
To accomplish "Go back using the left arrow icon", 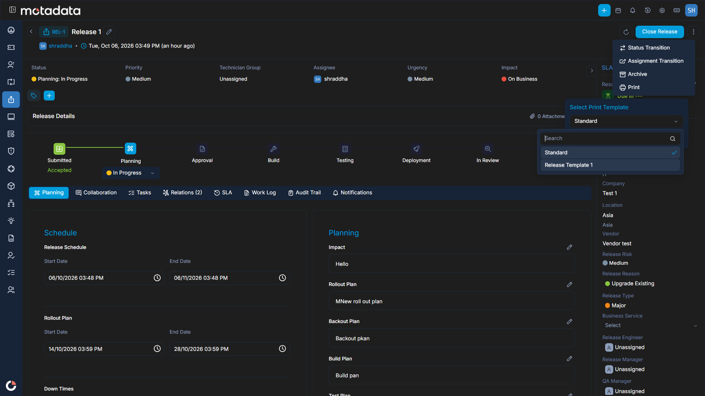I will click(x=31, y=32).
